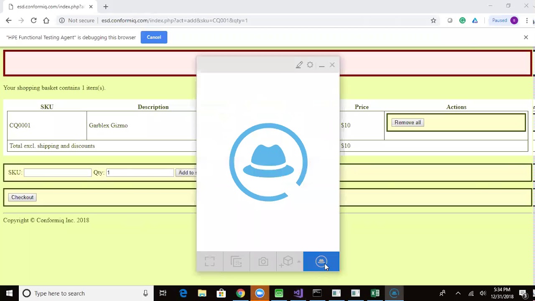Open the Paused profile button
Image resolution: width=535 pixels, height=301 pixels.
pos(504,20)
